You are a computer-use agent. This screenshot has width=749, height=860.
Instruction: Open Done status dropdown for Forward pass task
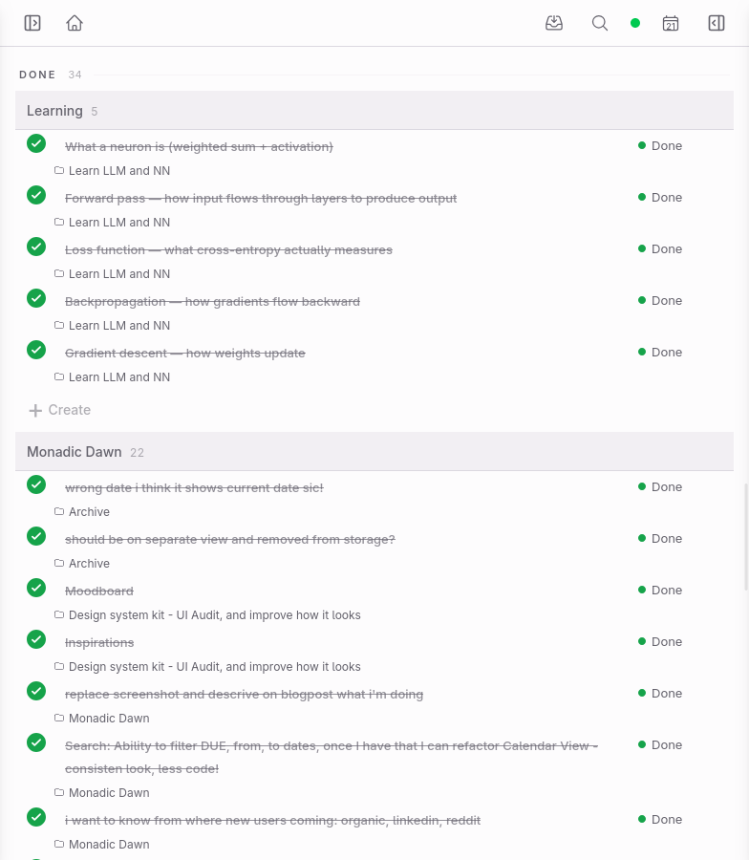tap(660, 198)
